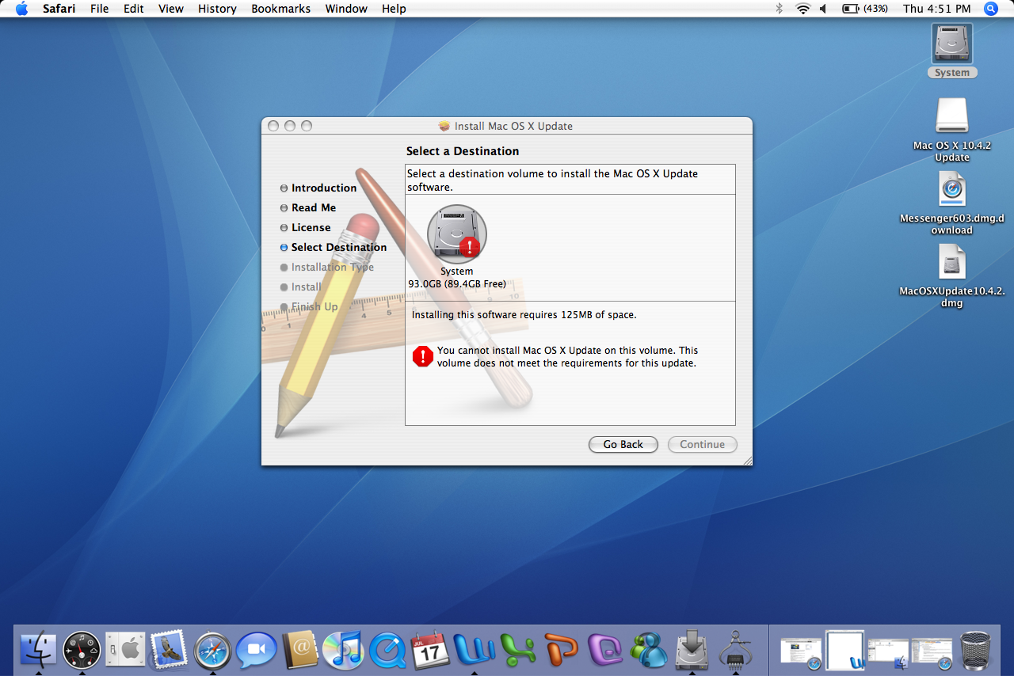Open Spotlight search in the menu bar

[991, 9]
